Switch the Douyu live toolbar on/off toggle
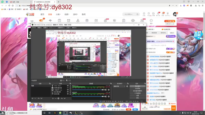 [41, 20]
